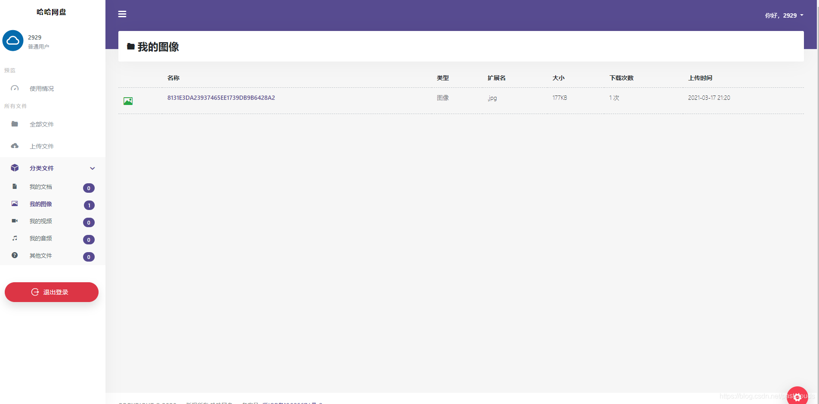Open 我的音频 audio category
Image resolution: width=819 pixels, height=404 pixels.
point(41,238)
